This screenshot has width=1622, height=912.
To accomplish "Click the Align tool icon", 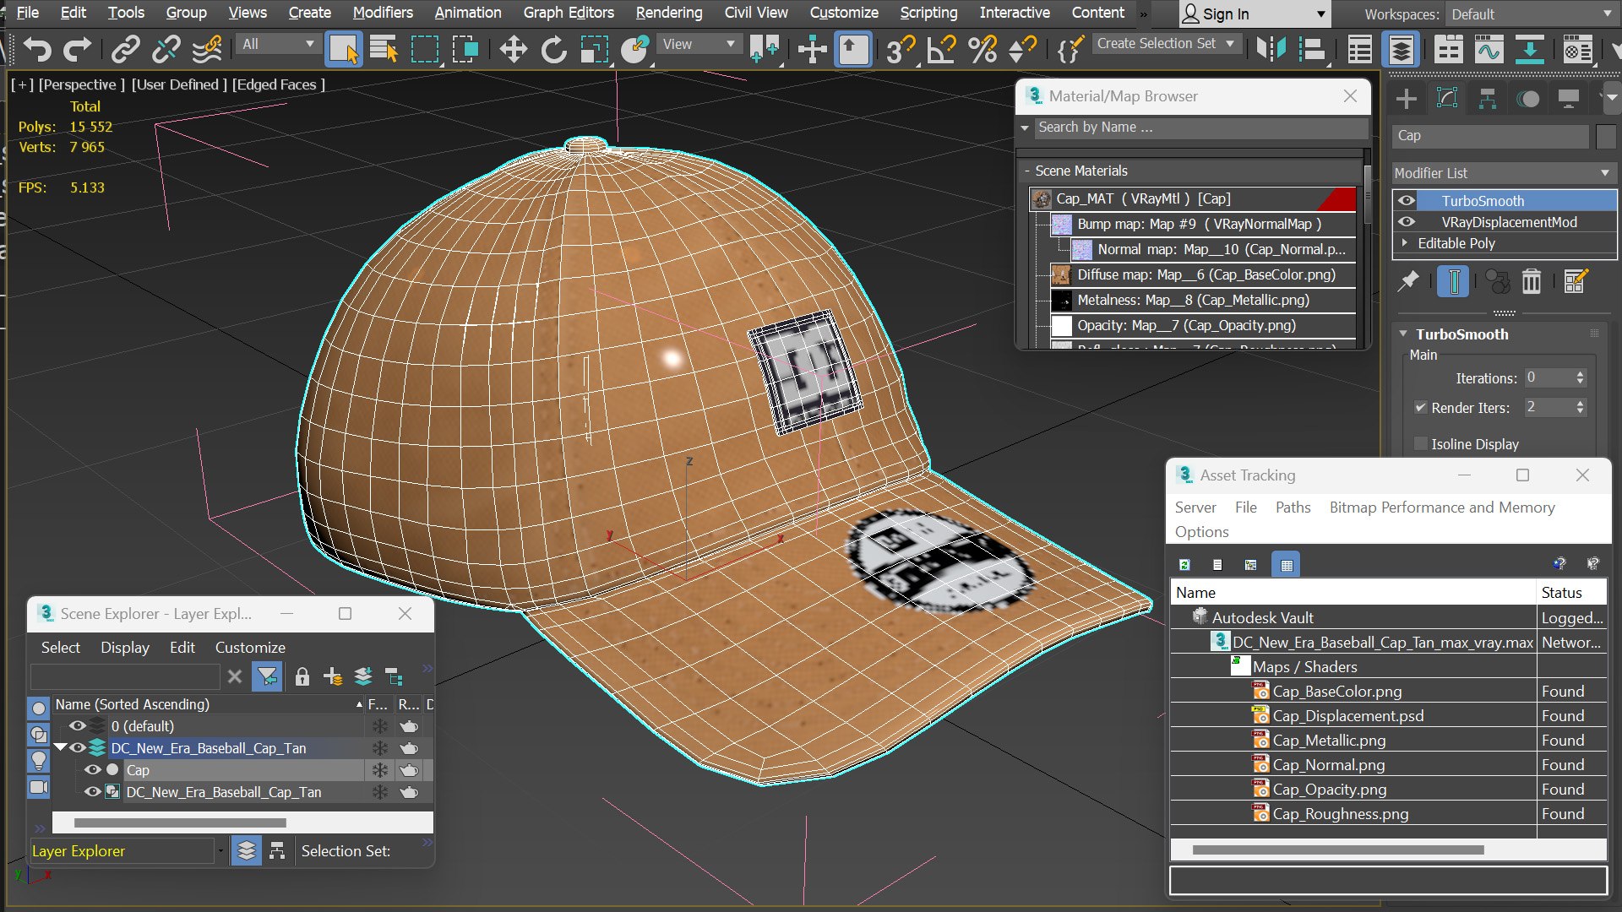I will click(x=1311, y=49).
